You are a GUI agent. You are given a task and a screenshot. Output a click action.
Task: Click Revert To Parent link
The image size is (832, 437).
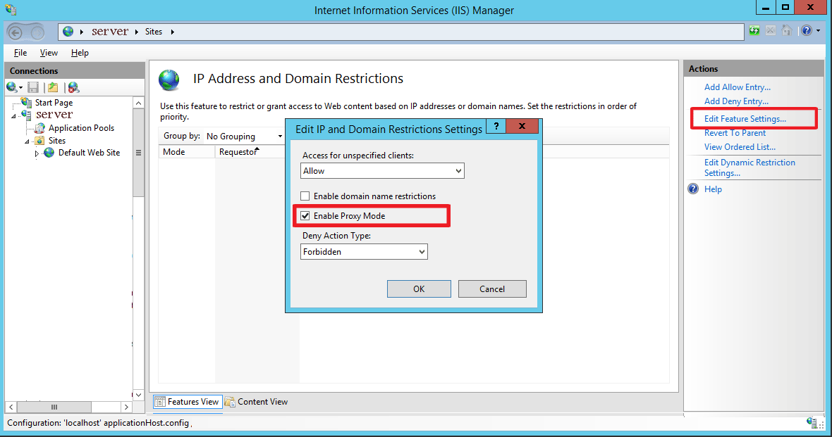pyautogui.click(x=735, y=133)
